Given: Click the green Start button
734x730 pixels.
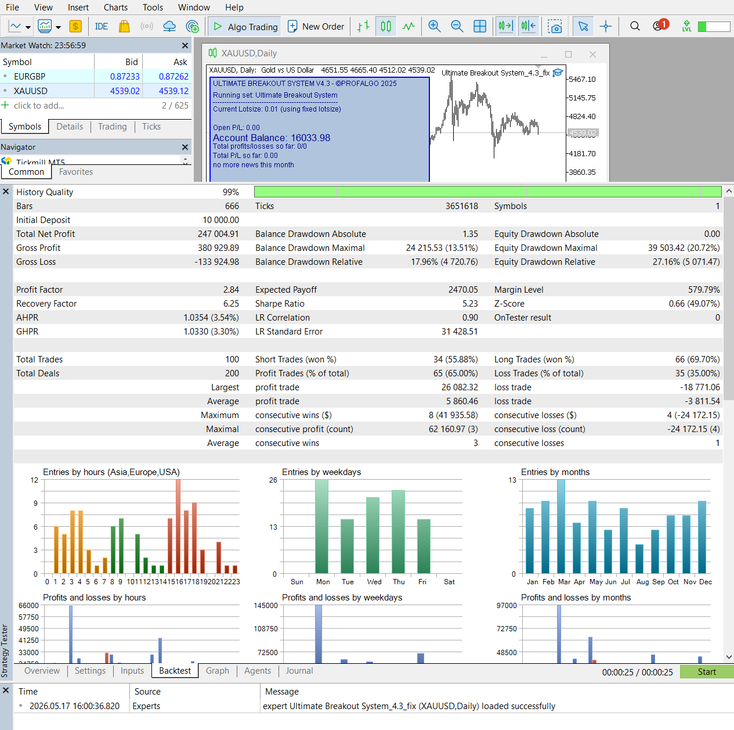Looking at the screenshot, I should (707, 672).
